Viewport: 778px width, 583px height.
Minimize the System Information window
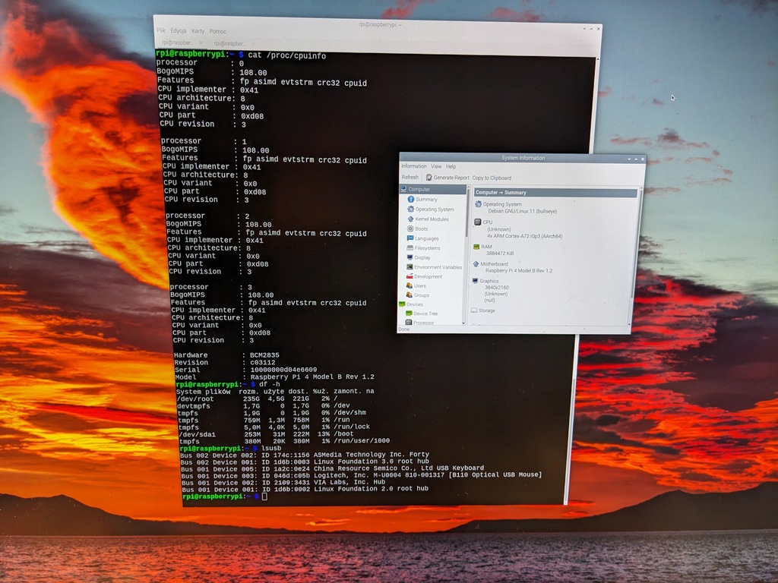(629, 159)
